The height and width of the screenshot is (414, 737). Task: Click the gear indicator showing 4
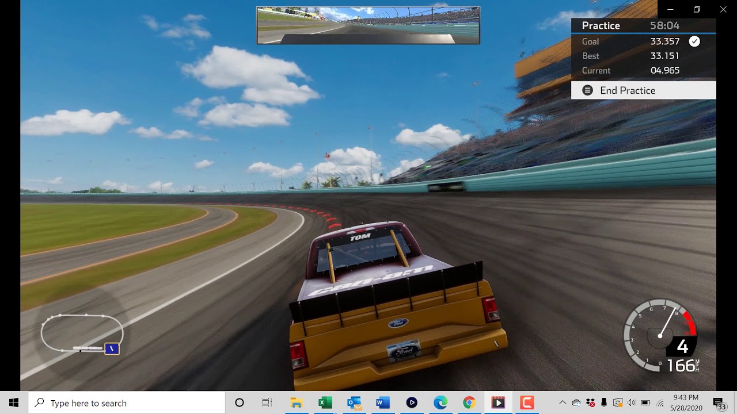click(x=682, y=347)
